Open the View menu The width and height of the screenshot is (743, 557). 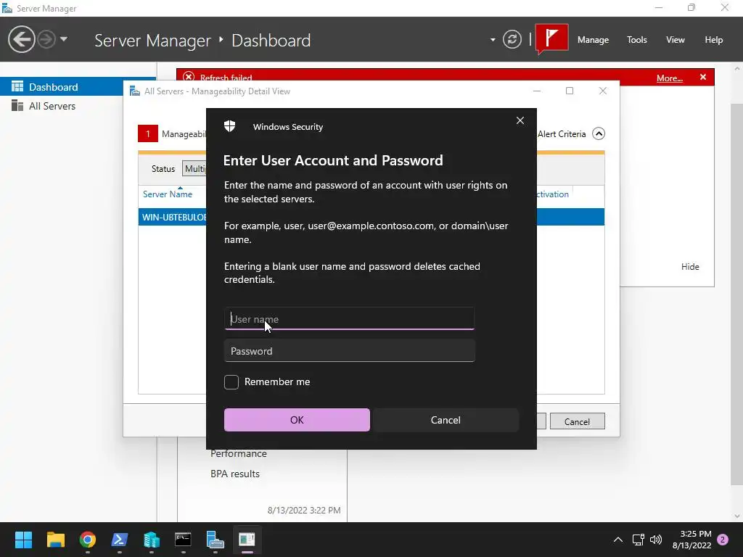tap(675, 40)
